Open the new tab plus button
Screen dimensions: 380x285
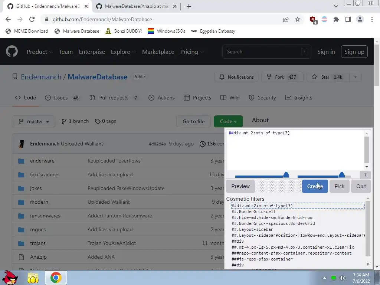tap(189, 6)
